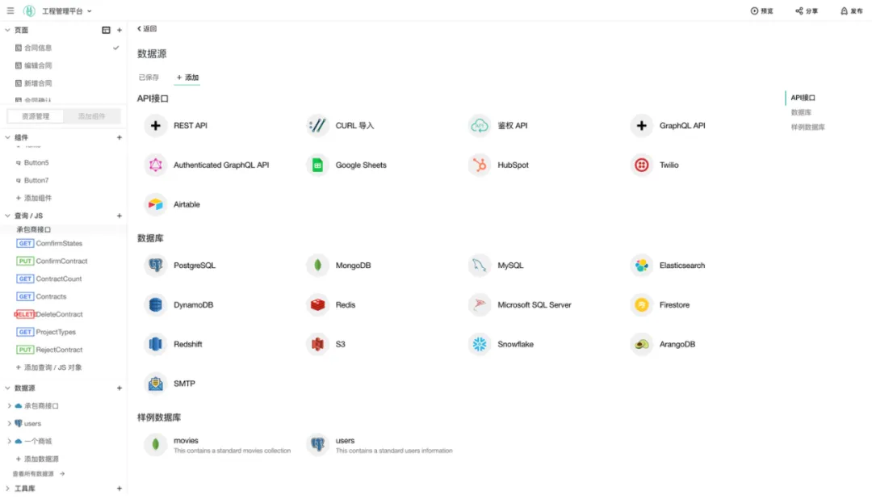Choose the SMTP mail icon

[156, 384]
